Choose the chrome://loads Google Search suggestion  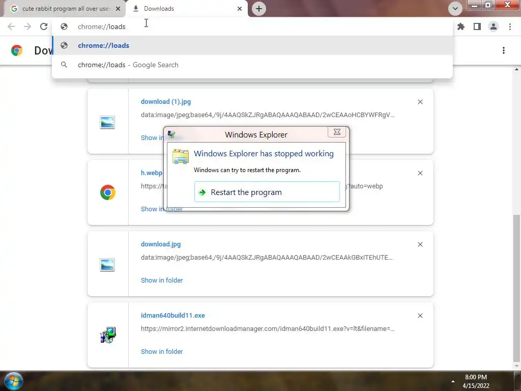tap(252, 65)
